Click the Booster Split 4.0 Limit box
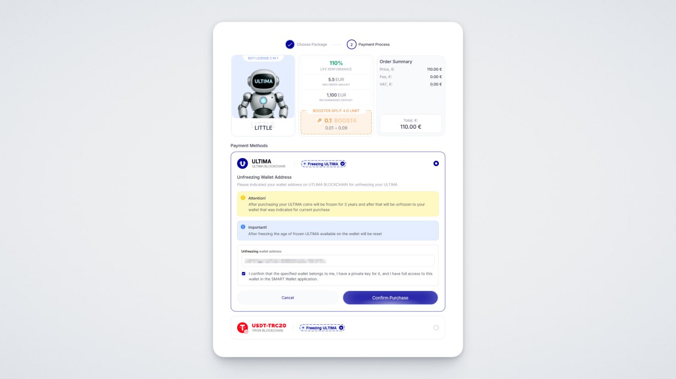 336,122
